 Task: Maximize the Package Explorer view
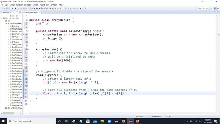click(x=20, y=12)
